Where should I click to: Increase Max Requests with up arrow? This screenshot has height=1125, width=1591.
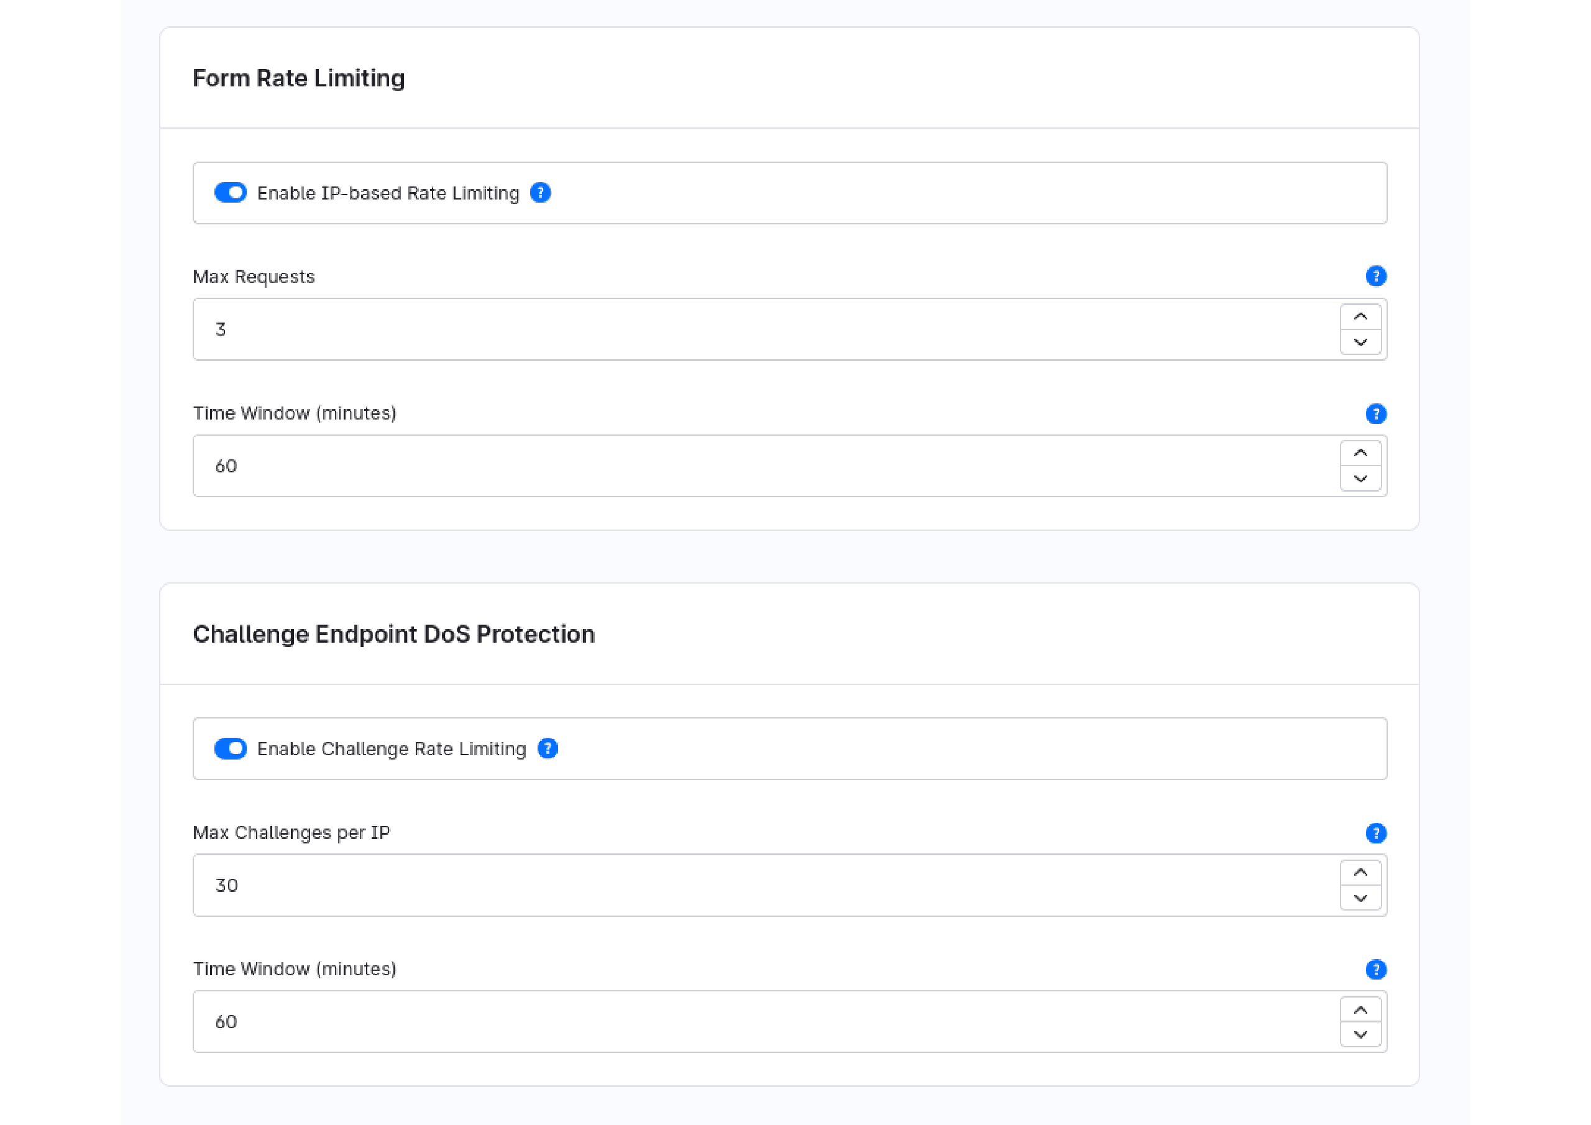[1360, 317]
